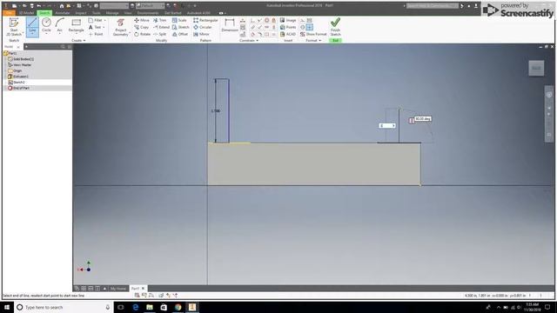The height and width of the screenshot is (313, 557).
Task: Select Solid Bodies(1) in the browser
Action: (21, 59)
